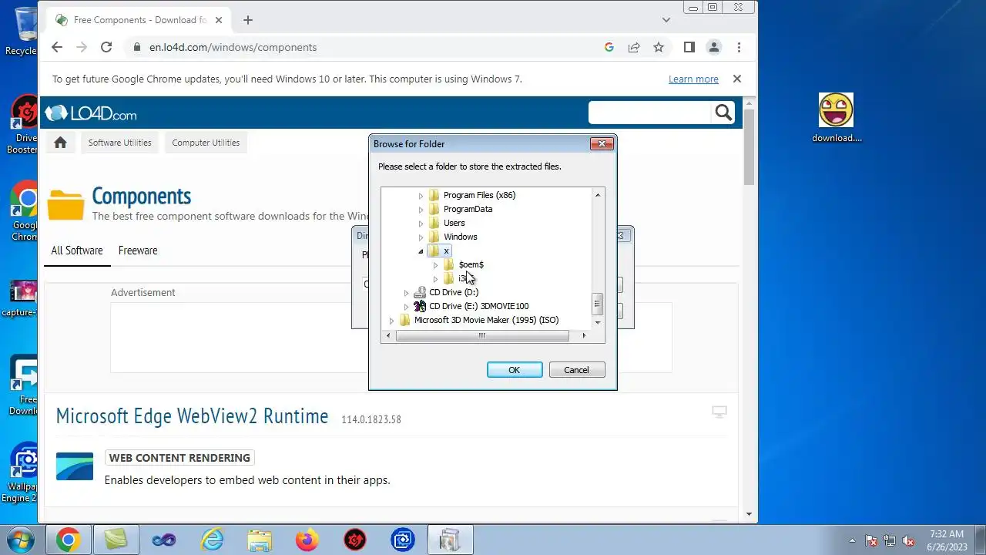The image size is (986, 555).
Task: Expand the ProgramData folder node
Action: (x=421, y=210)
